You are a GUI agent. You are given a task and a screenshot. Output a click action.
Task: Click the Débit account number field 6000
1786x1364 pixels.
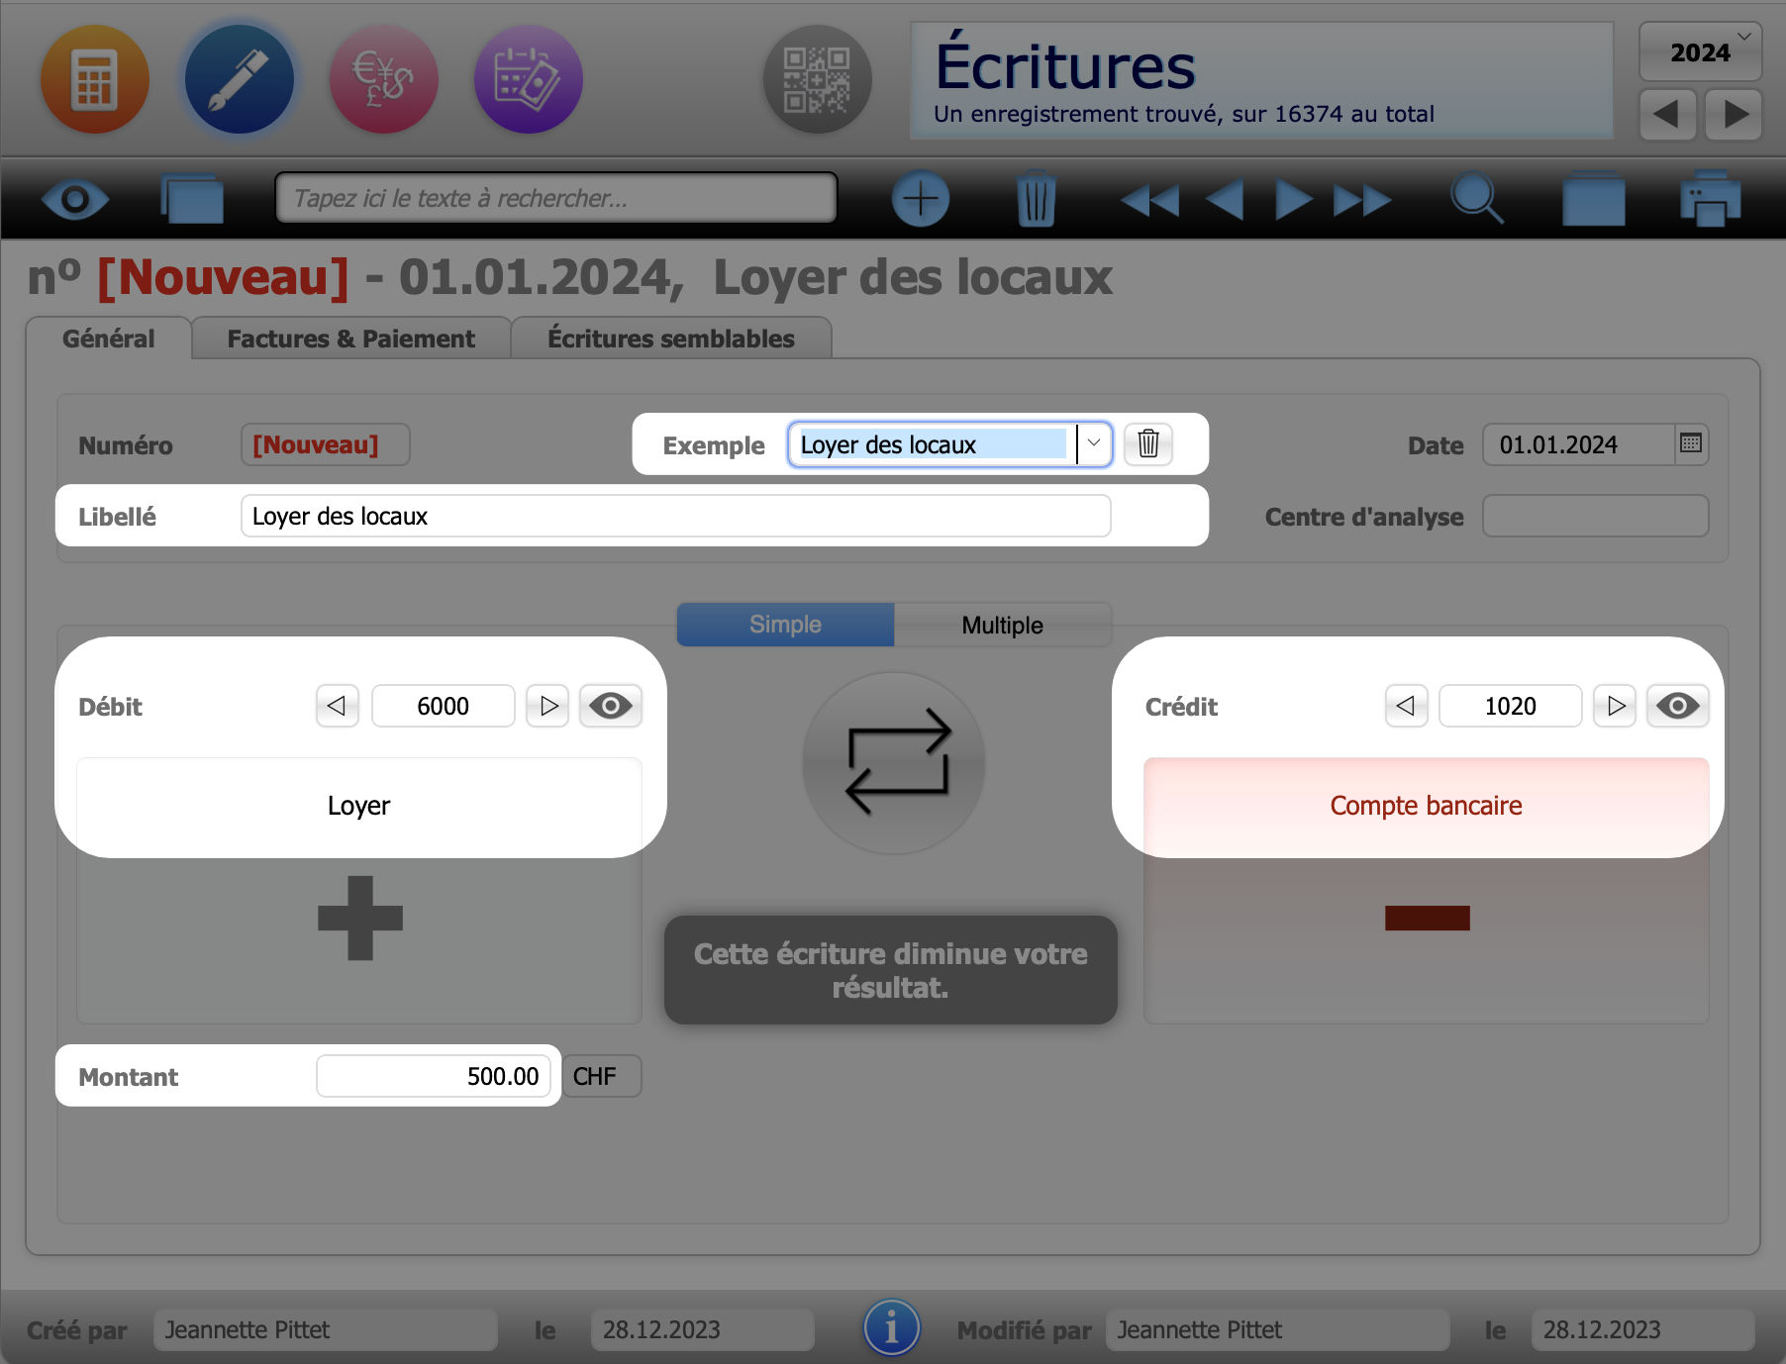[444, 706]
